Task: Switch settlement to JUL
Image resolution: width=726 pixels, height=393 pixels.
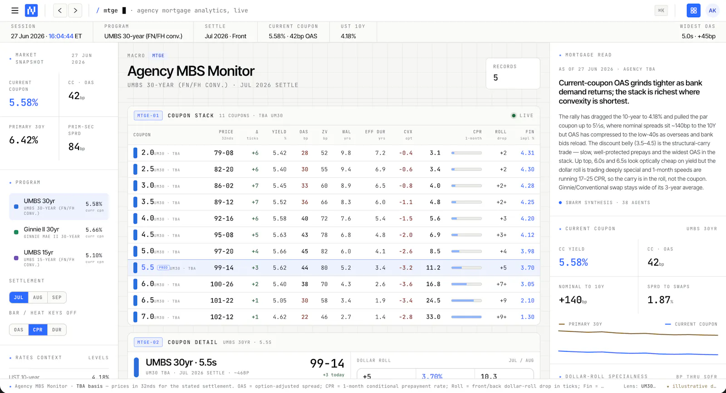Action: tap(19, 297)
